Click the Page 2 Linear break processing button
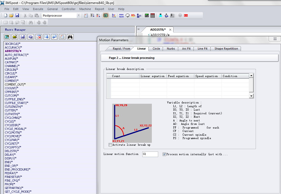Image resolution: width=281 pixels, height=194 pixels. pyautogui.click(x=190, y=58)
